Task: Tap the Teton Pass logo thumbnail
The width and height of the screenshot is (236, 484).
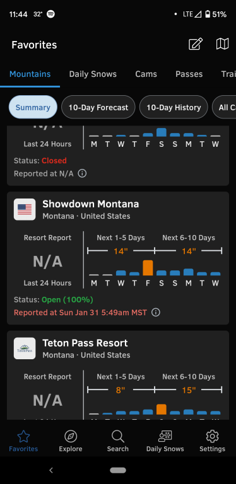Action: [x=25, y=349]
